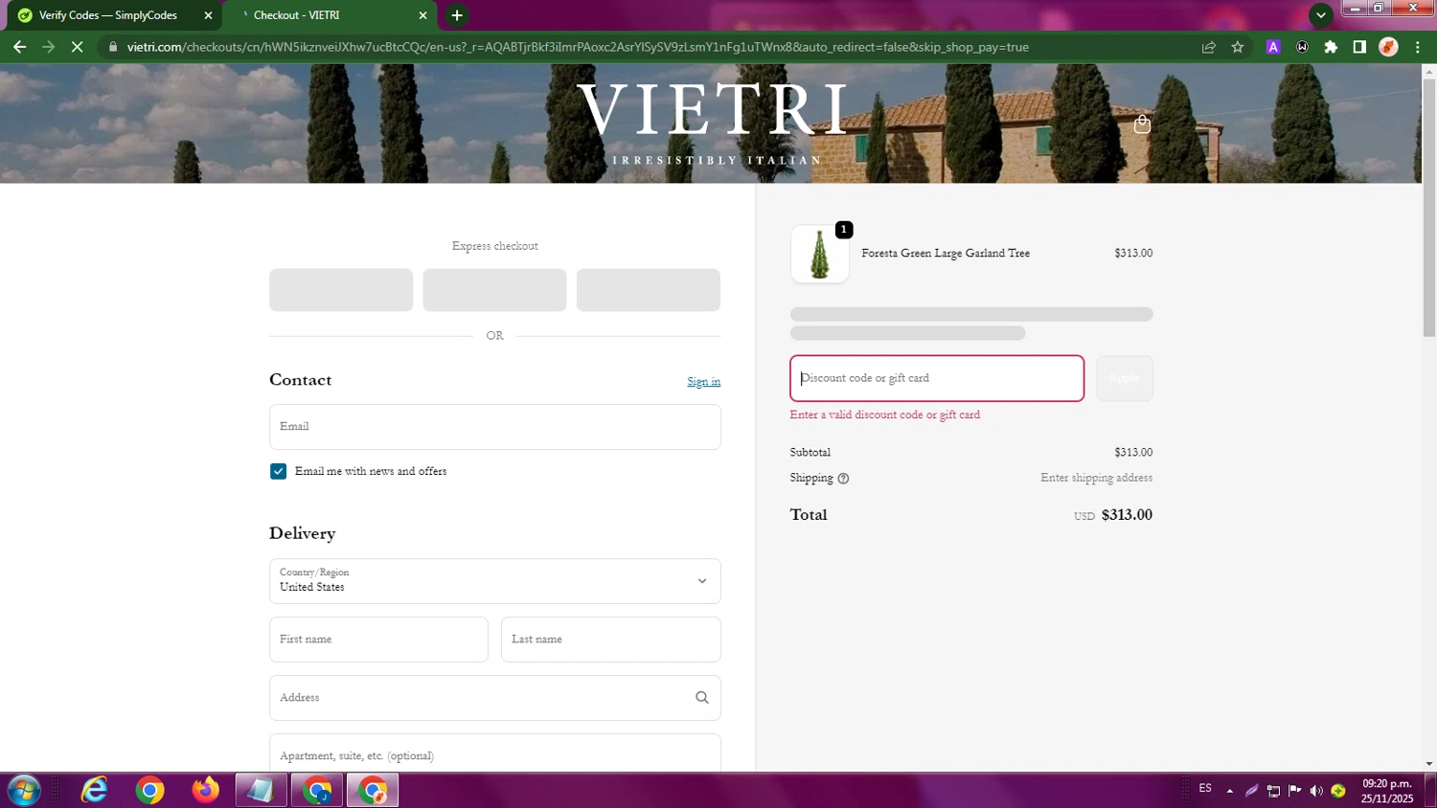Click the browser address bar URL
The width and height of the screenshot is (1437, 808).
[x=578, y=47]
